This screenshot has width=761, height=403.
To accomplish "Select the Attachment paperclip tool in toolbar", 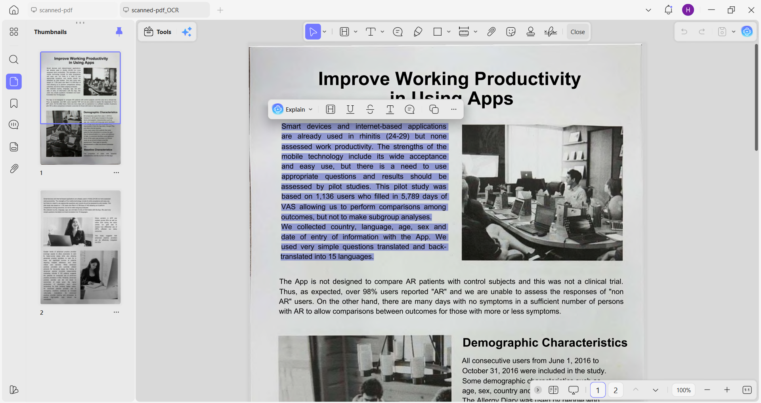I will pyautogui.click(x=491, y=32).
